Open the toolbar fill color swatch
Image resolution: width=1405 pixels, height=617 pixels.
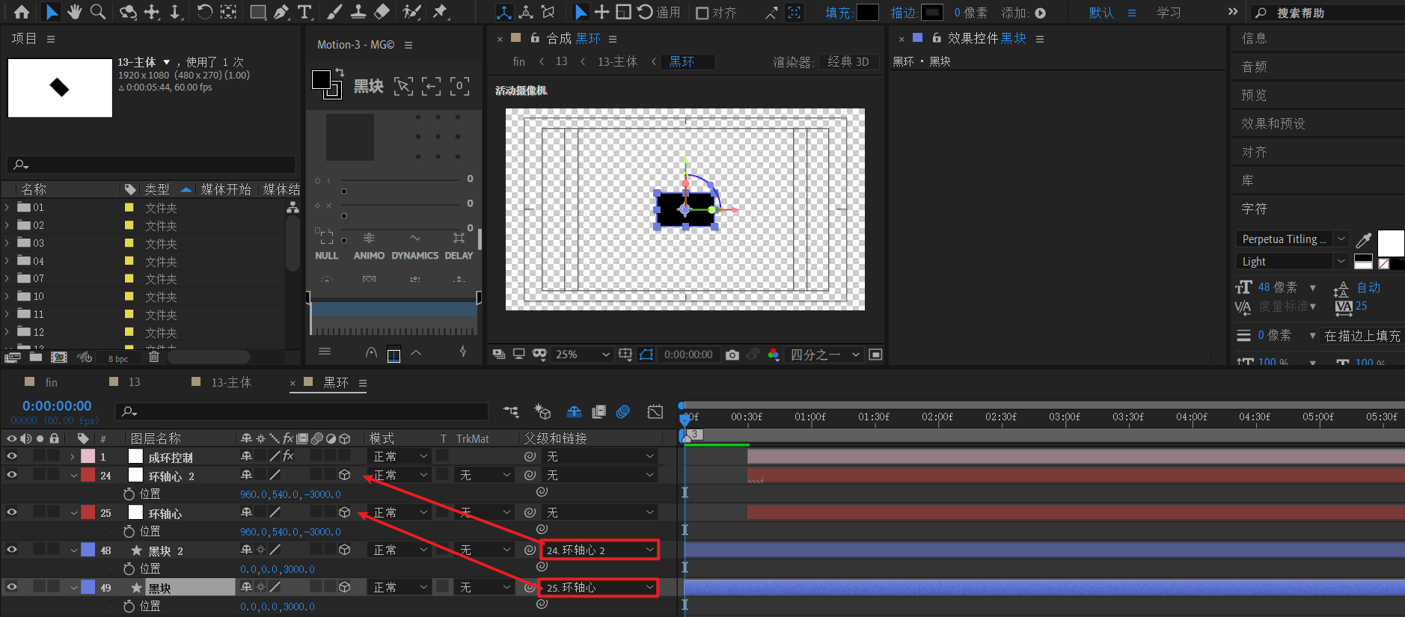pyautogui.click(x=867, y=13)
